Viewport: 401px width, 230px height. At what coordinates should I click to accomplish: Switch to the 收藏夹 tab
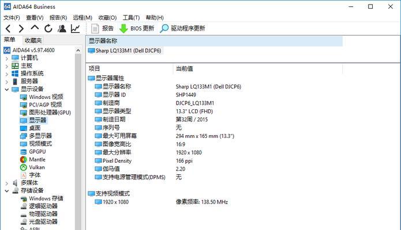(x=33, y=40)
